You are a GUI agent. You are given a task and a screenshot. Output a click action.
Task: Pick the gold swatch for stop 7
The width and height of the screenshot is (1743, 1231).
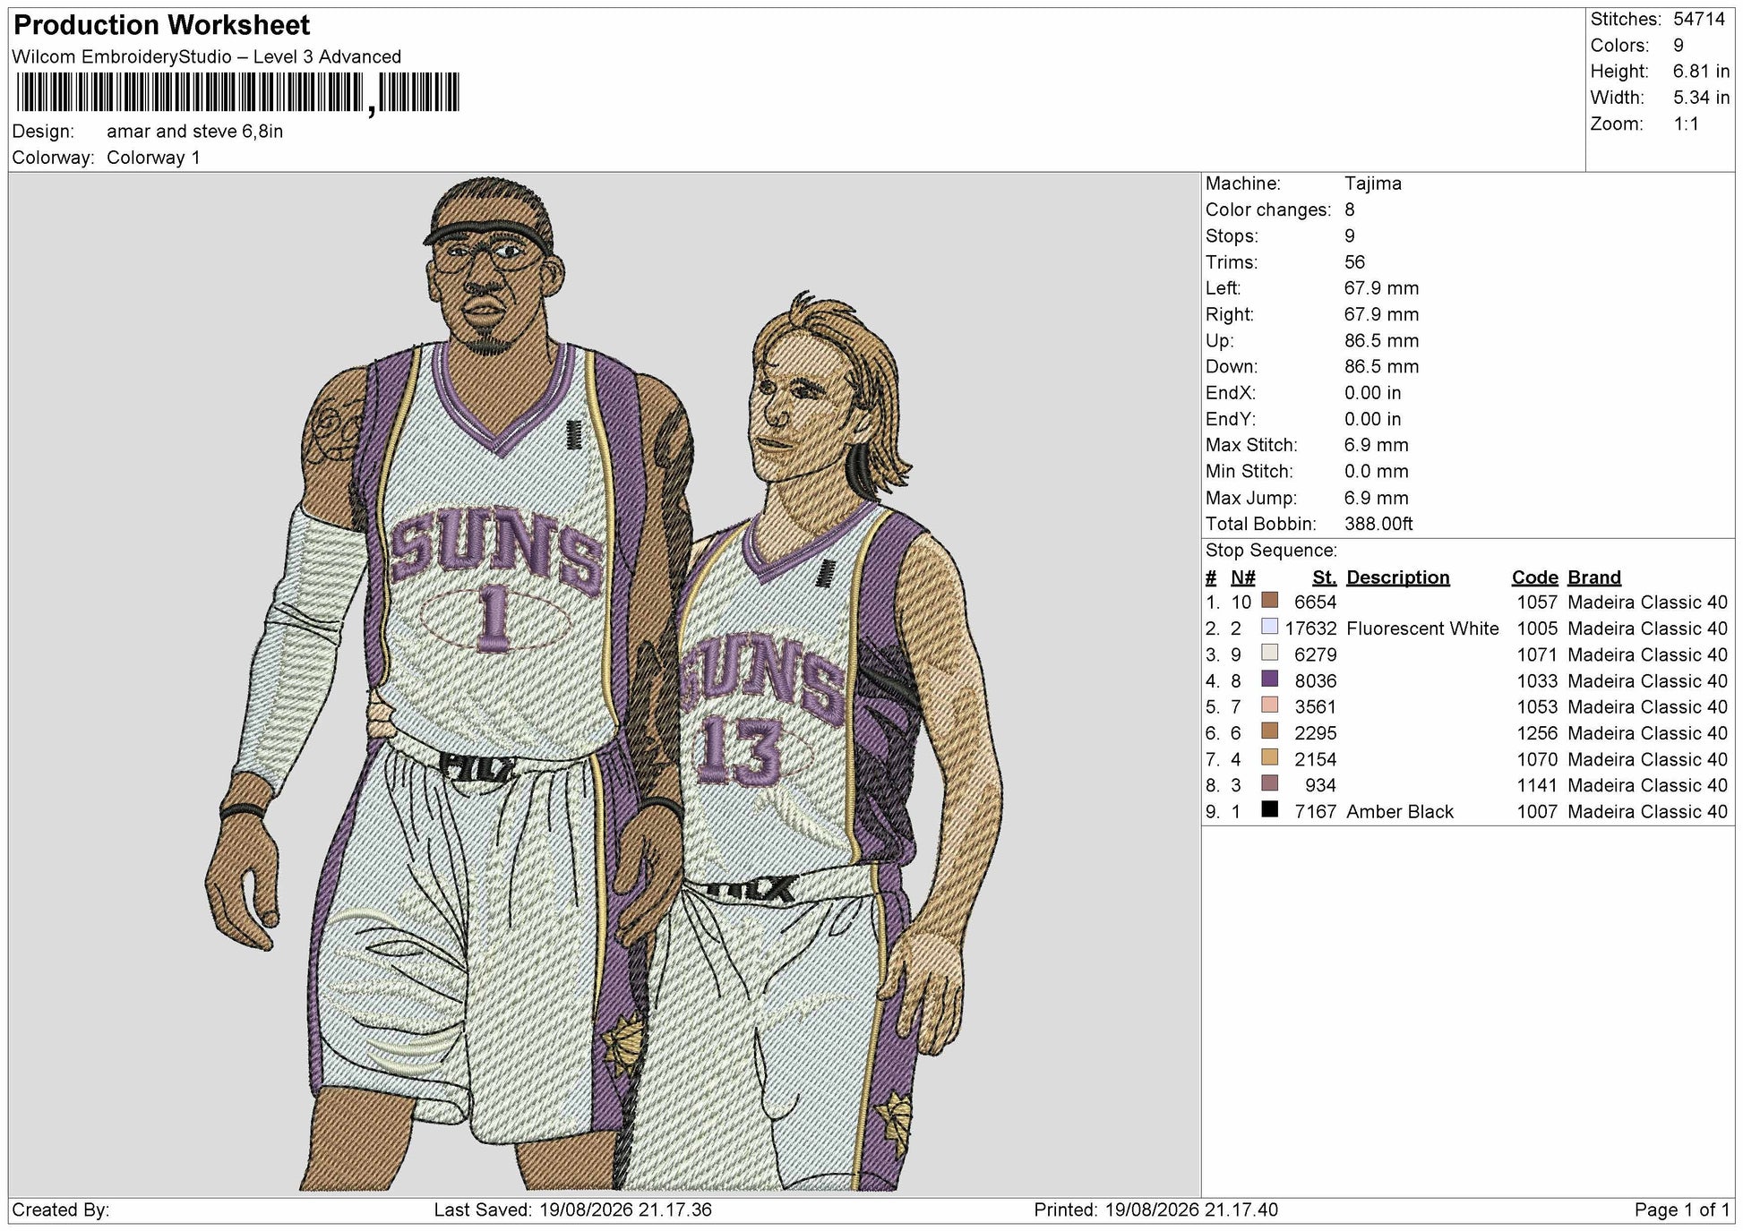(x=1269, y=757)
